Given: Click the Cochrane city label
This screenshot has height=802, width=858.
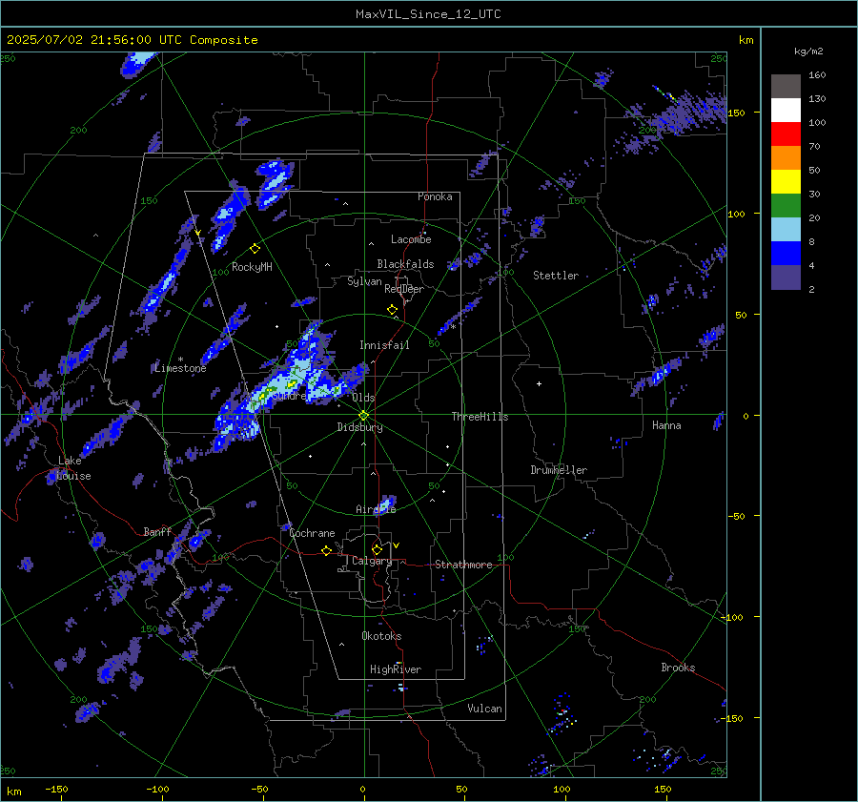Looking at the screenshot, I should pyautogui.click(x=312, y=533).
